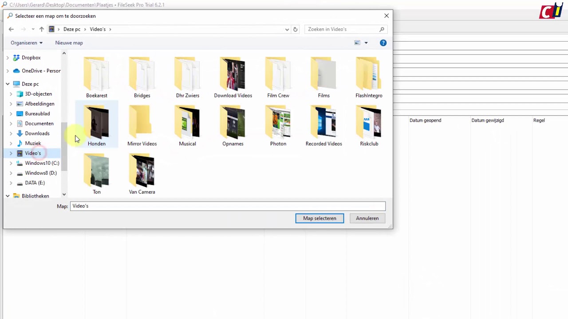
Task: Select the FlashIntegro folder
Action: (x=369, y=78)
